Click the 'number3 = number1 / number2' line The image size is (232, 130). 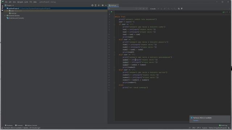coord(136,80)
